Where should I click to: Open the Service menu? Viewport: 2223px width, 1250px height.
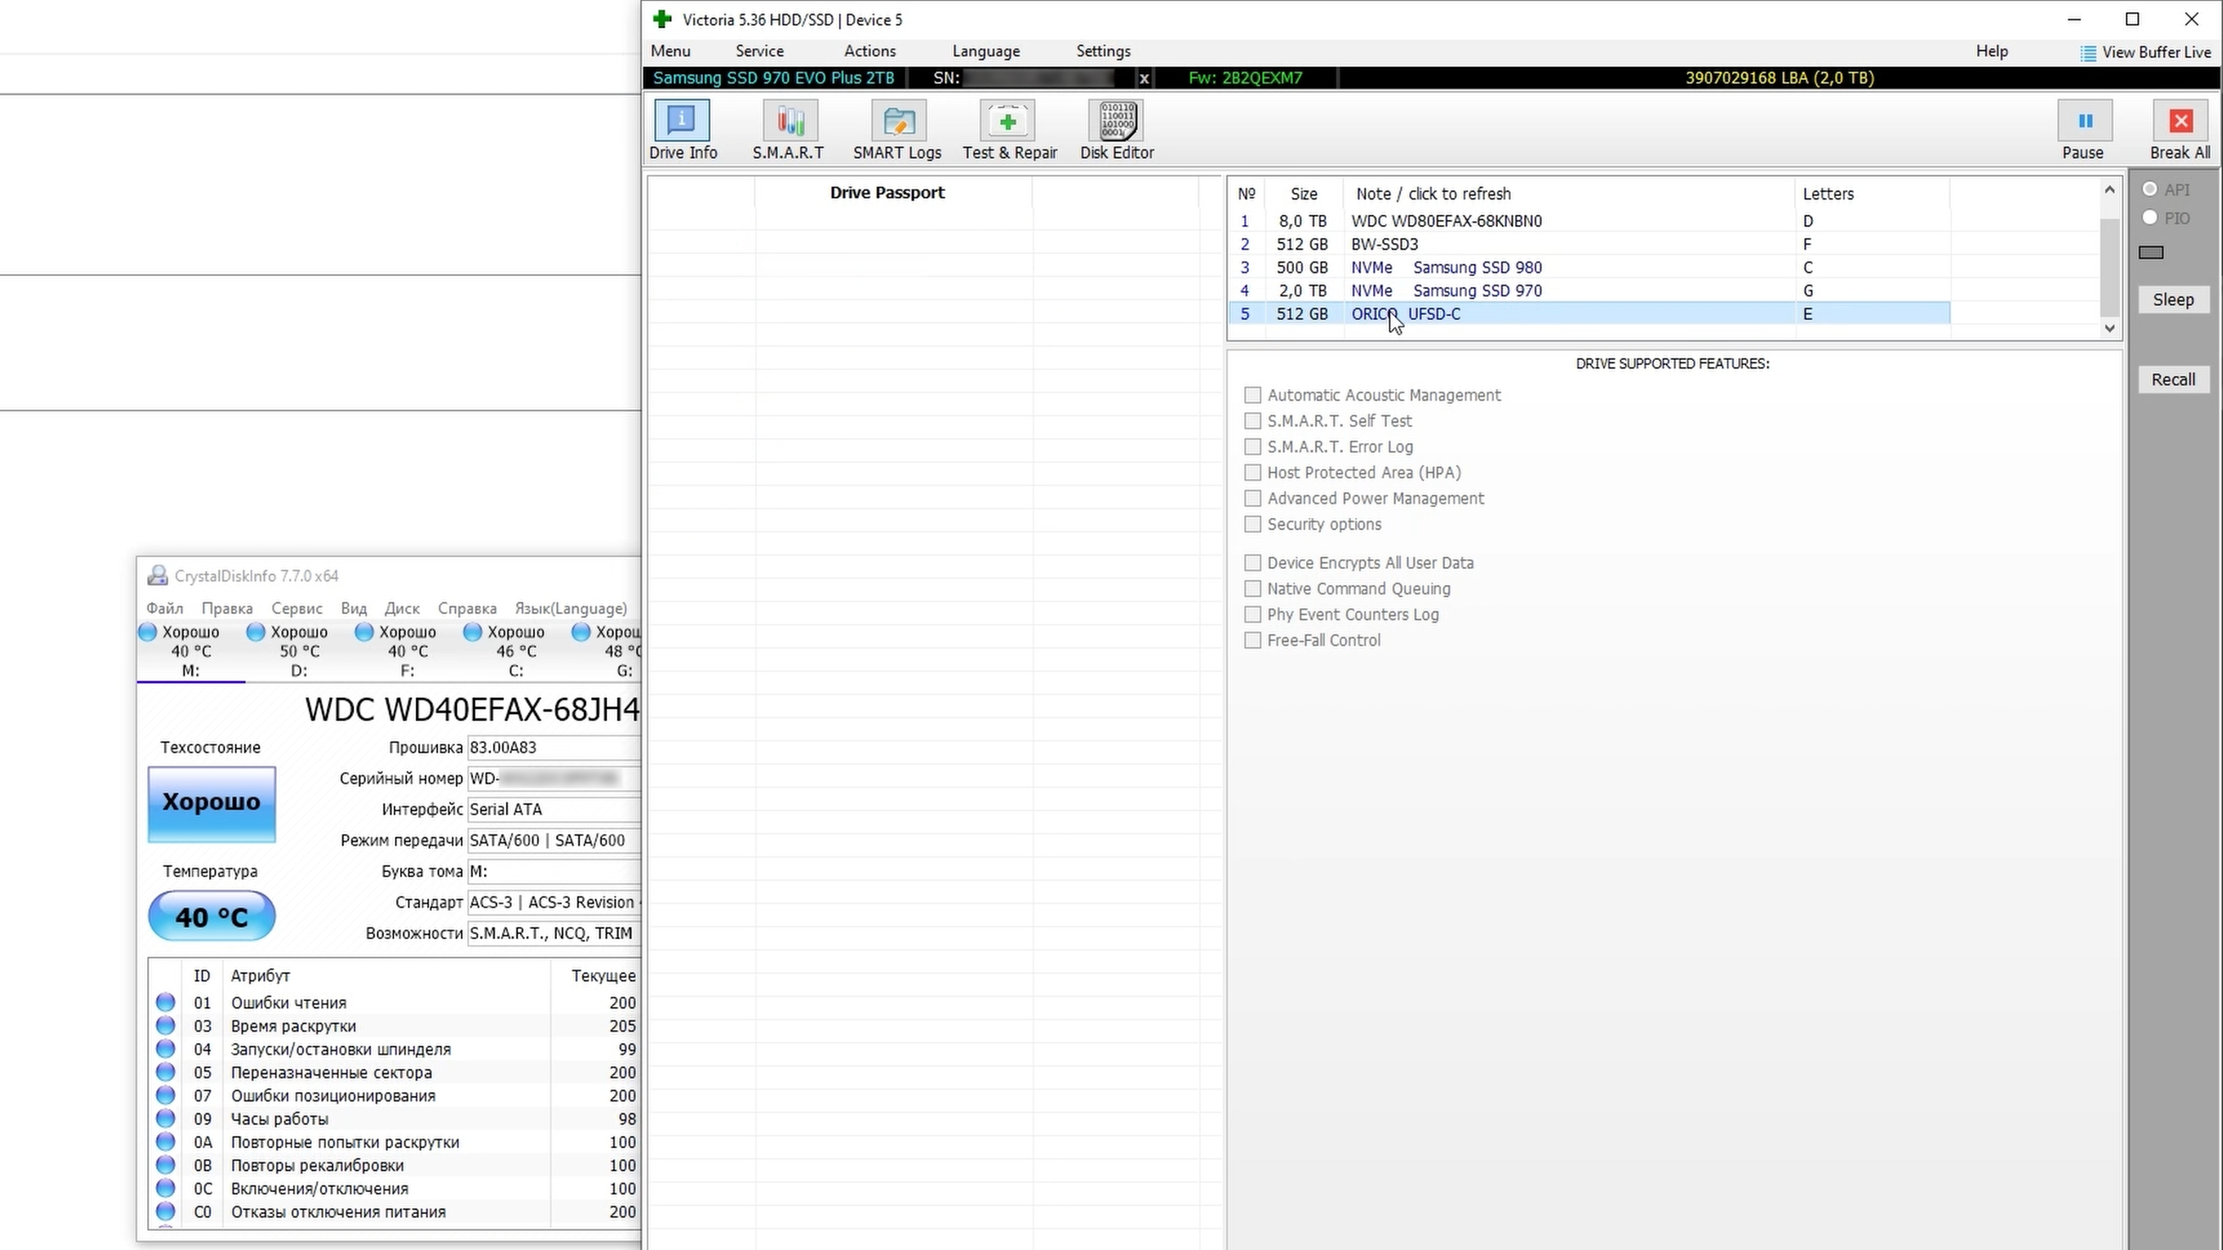tap(760, 51)
